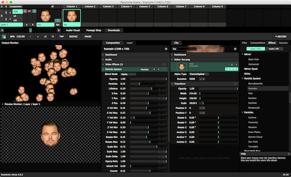Trigger leo clip thumbnail in Column 1

[72, 16]
